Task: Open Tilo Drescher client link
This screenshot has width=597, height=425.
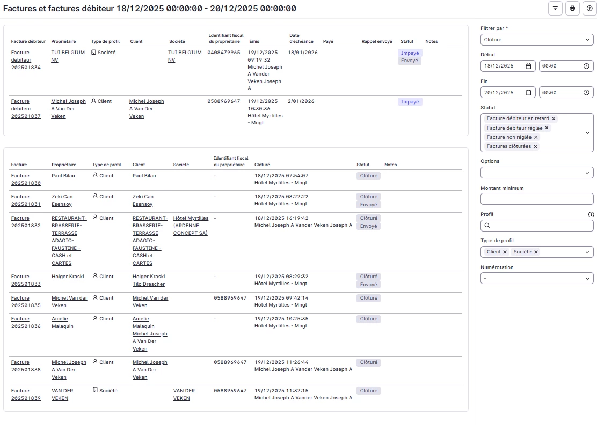Action: (x=149, y=284)
